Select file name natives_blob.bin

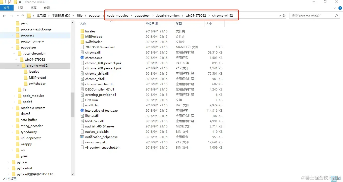coord(97,132)
